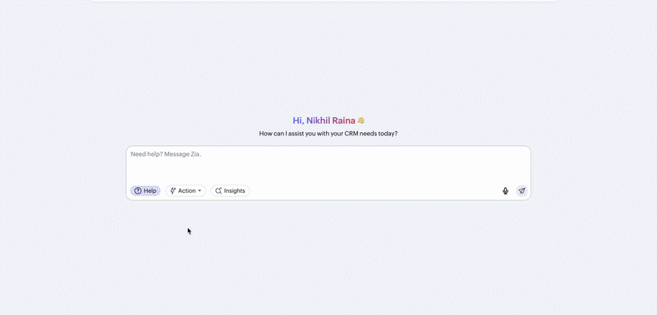
Task: Open the Action dropdown
Action: pyautogui.click(x=186, y=191)
